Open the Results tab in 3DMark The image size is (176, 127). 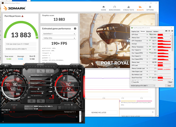[140, 8]
